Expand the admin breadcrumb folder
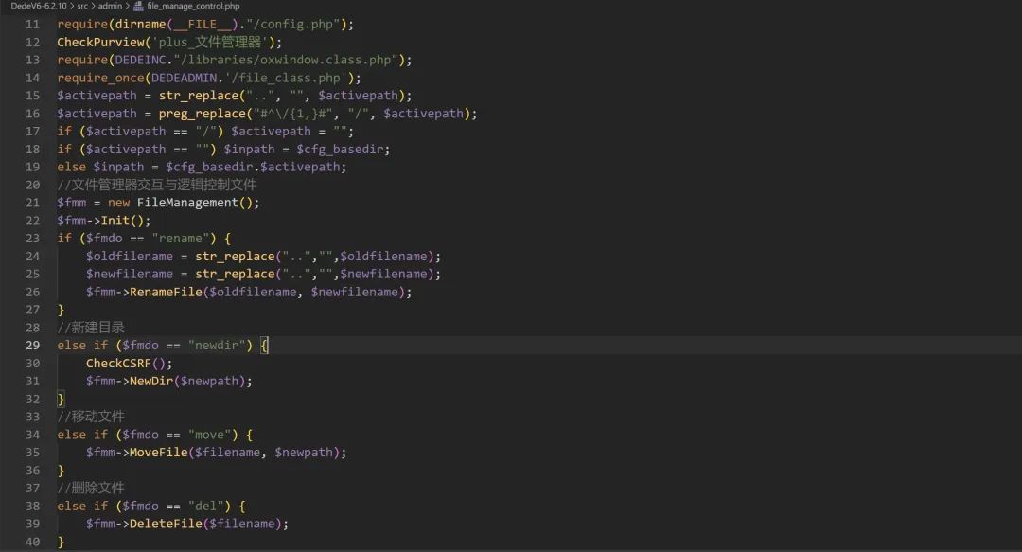Screen dimensions: 1022x552 coord(110,6)
